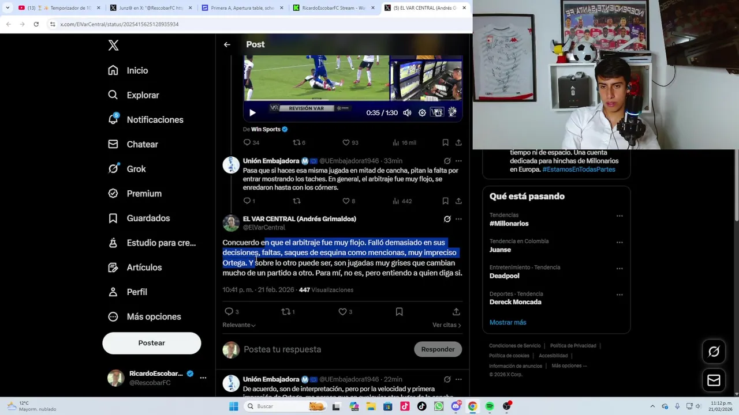The height and width of the screenshot is (415, 739).
Task: Click the Estudio para creadores icon
Action: coord(113,243)
